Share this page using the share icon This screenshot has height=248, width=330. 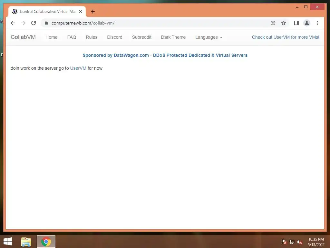(x=273, y=23)
